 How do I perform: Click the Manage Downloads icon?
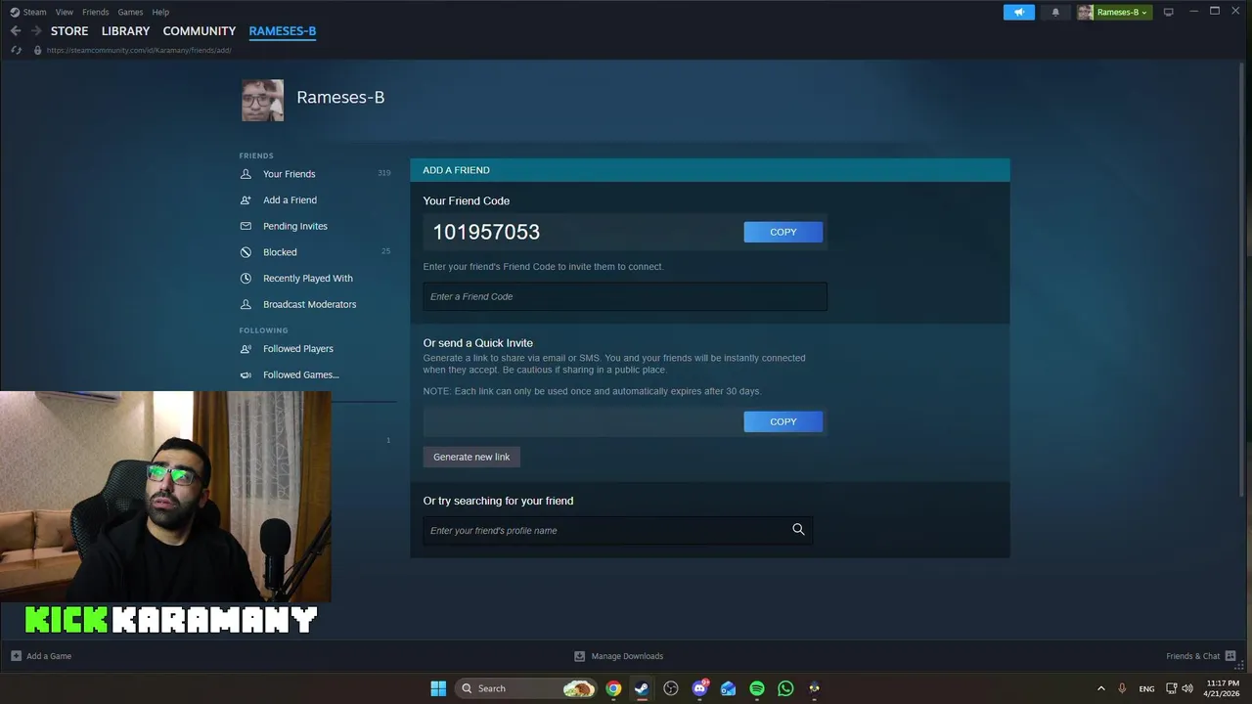(579, 656)
